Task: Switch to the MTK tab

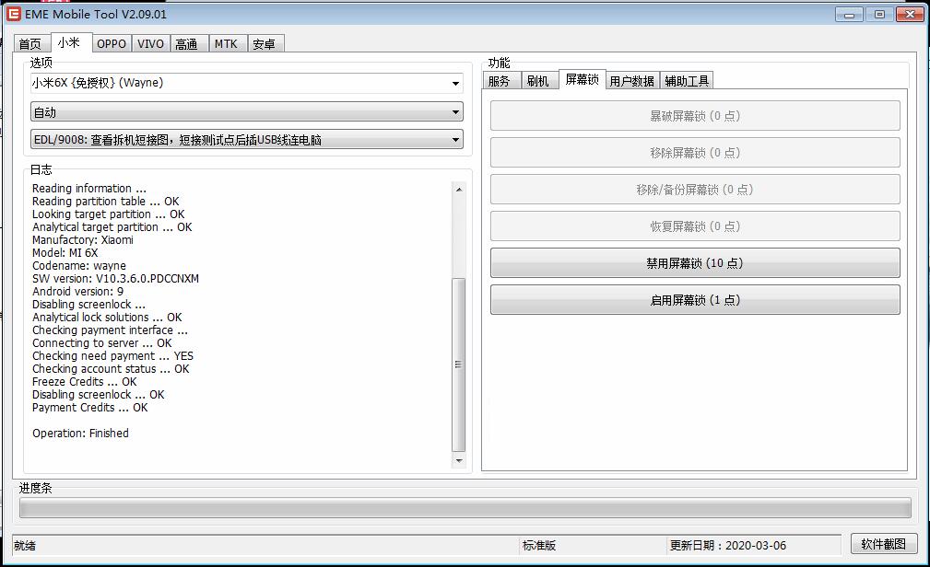Action: [227, 44]
